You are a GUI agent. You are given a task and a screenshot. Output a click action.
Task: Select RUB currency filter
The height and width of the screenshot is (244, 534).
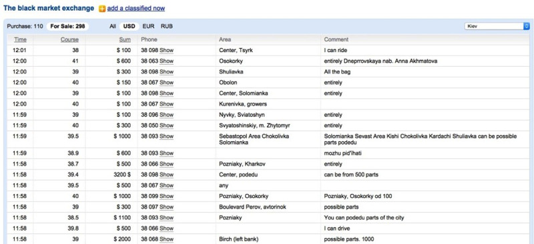click(x=167, y=26)
